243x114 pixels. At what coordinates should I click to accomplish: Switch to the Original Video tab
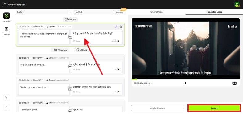click(157, 12)
